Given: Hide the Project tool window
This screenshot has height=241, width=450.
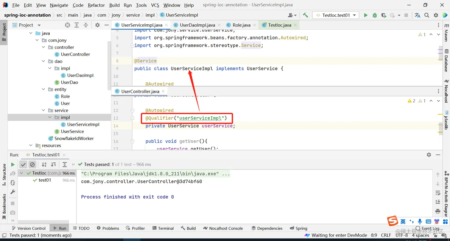Looking at the screenshot, I should pyautogui.click(x=107, y=25).
